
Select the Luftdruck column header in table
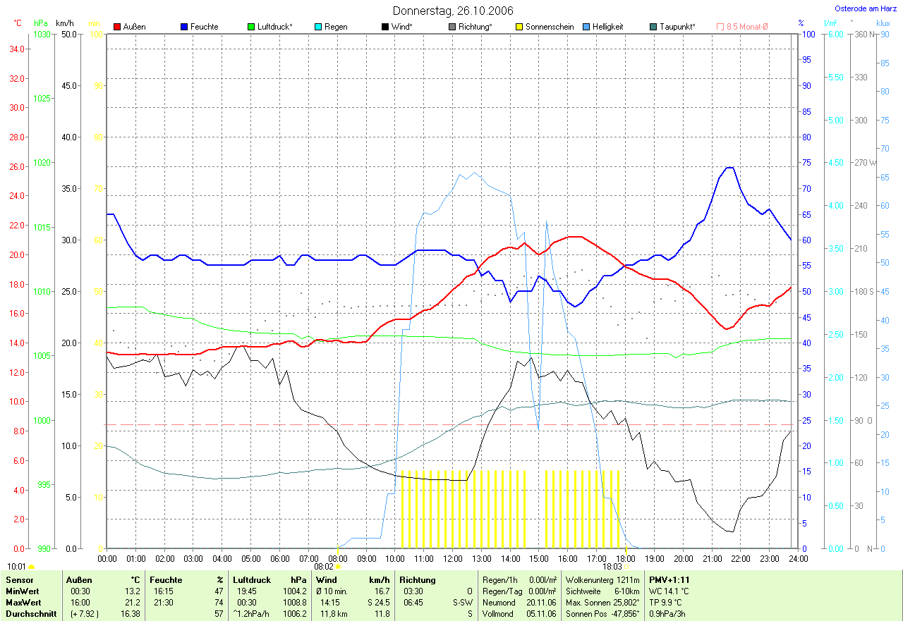(x=253, y=579)
